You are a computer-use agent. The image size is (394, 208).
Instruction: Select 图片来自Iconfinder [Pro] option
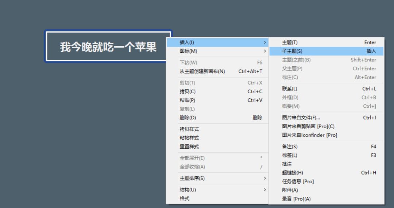[x=327, y=135]
